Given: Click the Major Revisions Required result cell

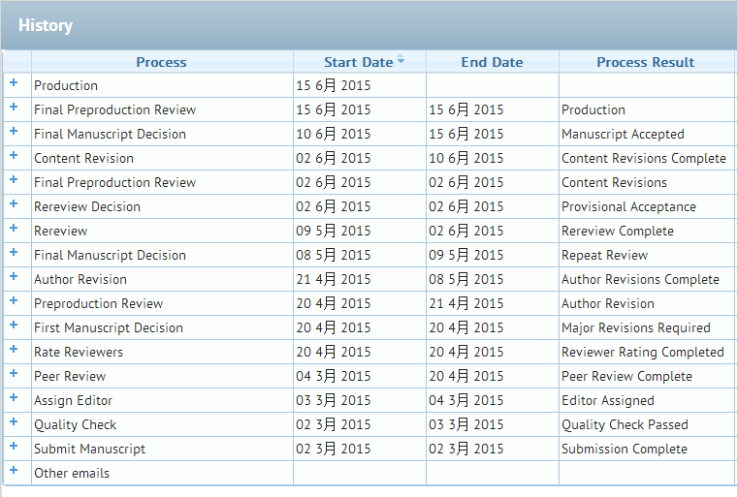Looking at the screenshot, I should [635, 327].
